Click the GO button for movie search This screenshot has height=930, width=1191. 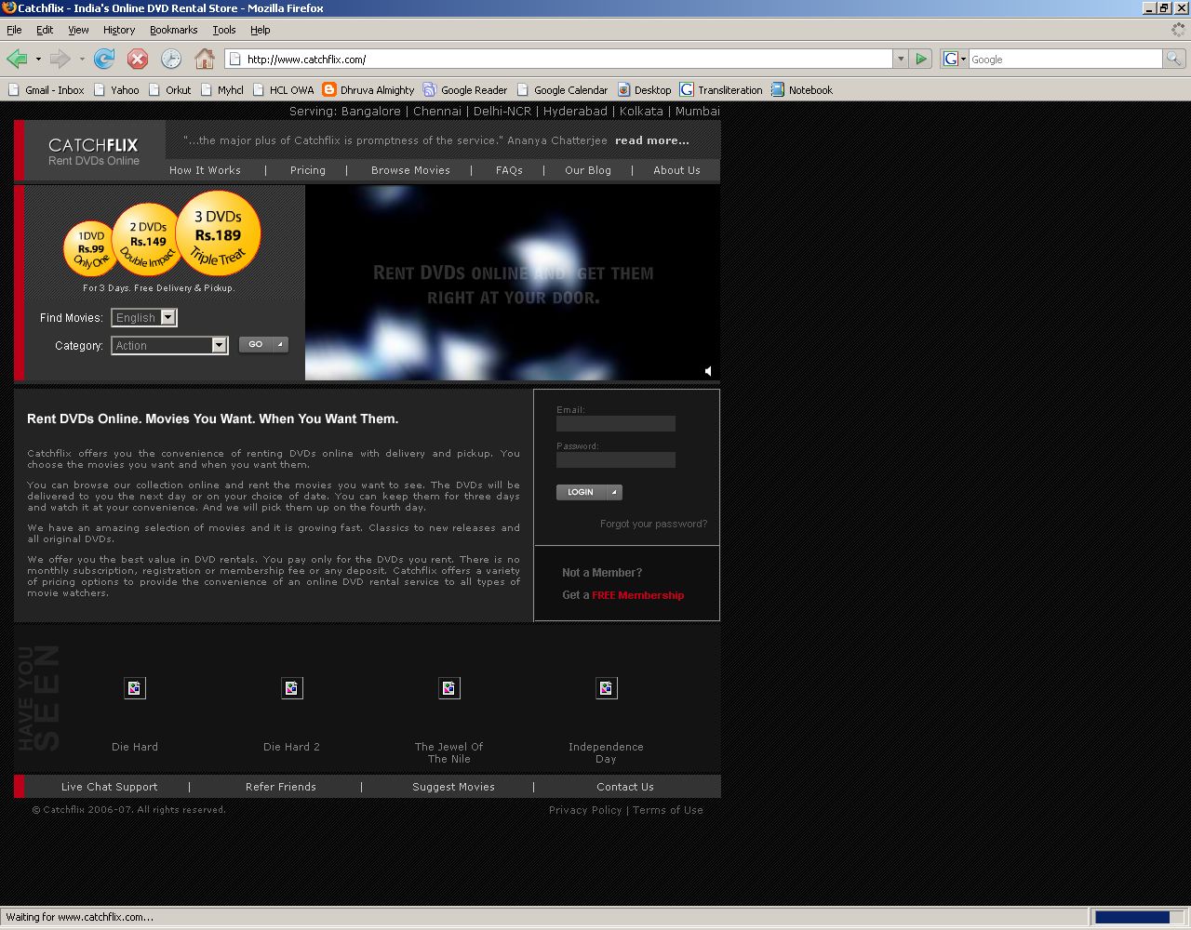[x=263, y=345]
